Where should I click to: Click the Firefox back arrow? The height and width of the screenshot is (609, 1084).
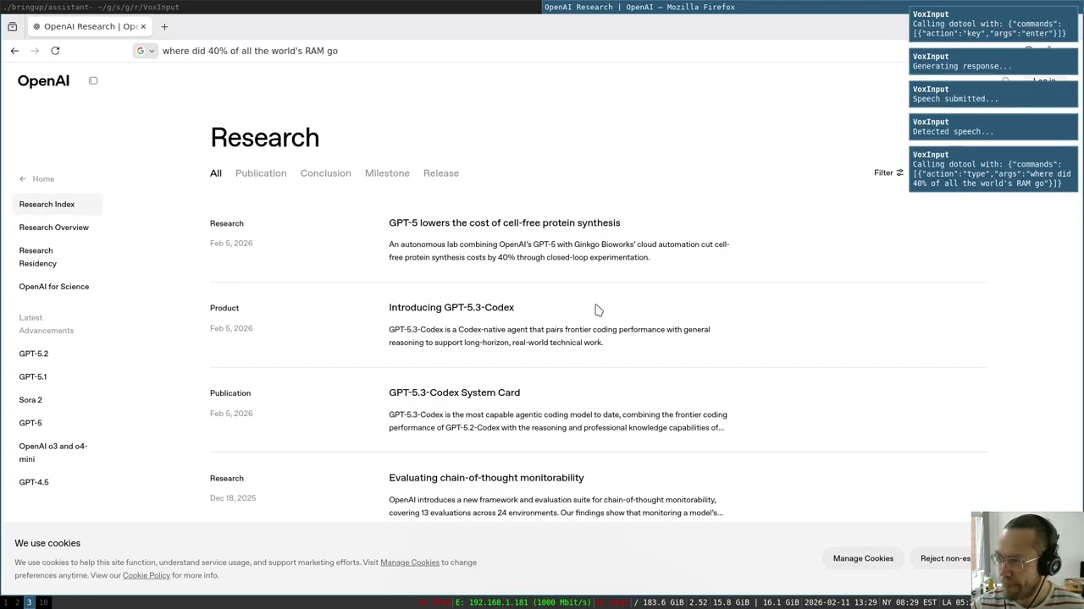tap(14, 51)
